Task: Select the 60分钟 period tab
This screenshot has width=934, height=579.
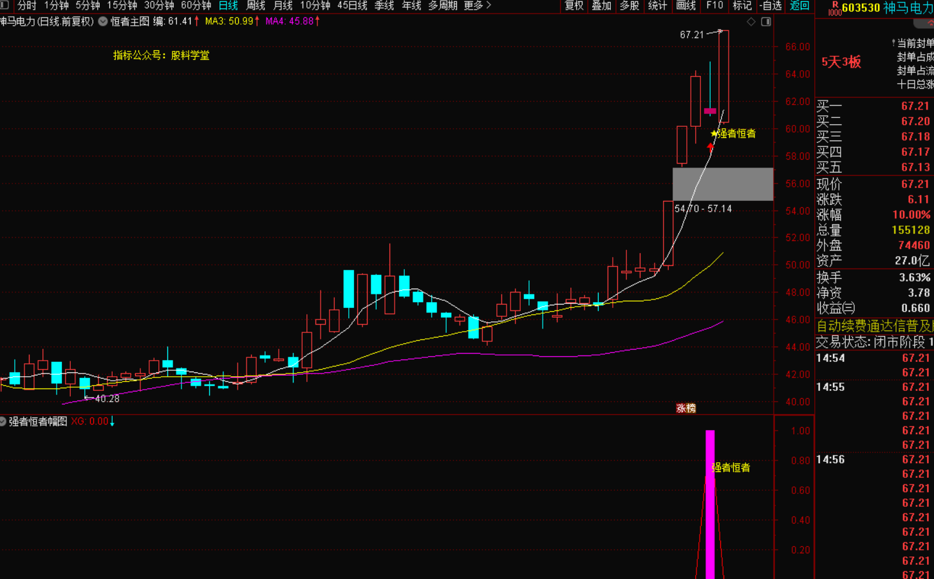Action: click(196, 6)
